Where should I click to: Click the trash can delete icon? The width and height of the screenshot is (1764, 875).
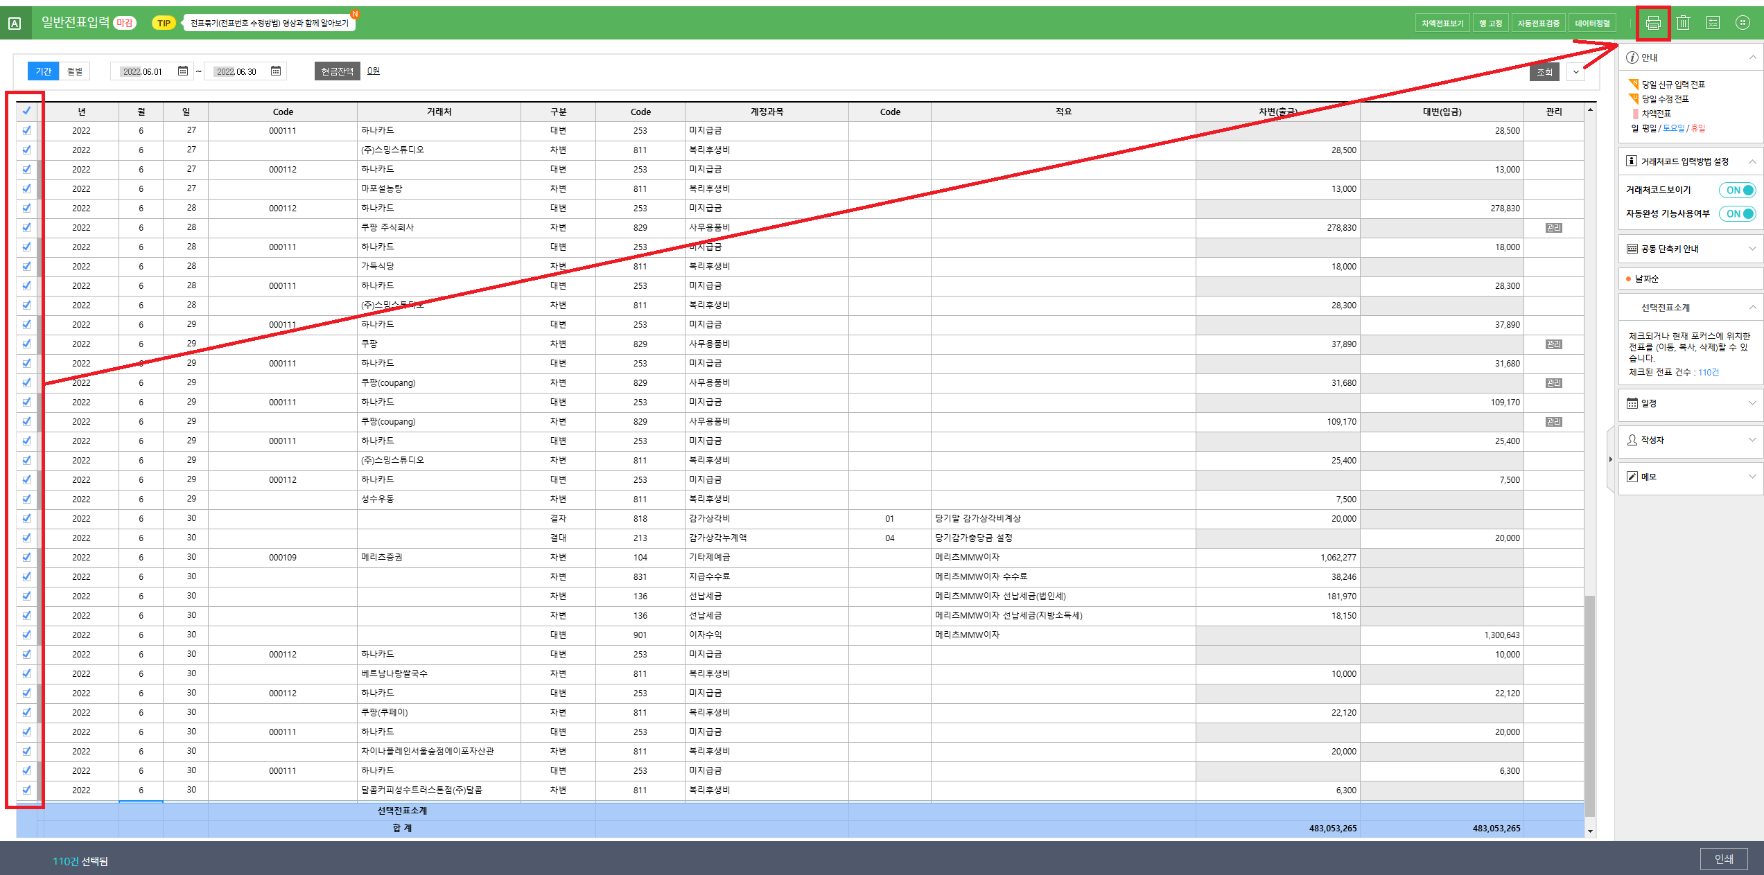pyautogui.click(x=1683, y=23)
